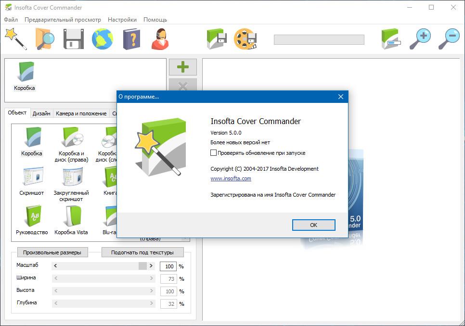
Task: Open the Помощь menu
Action: pyautogui.click(x=155, y=20)
